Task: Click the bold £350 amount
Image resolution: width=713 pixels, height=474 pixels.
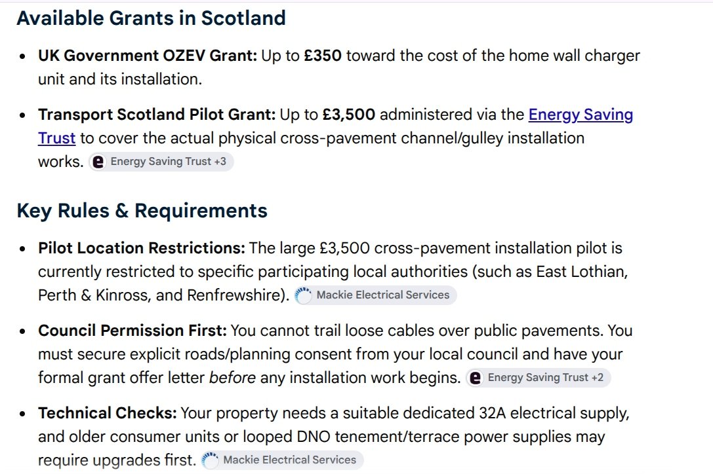Action: click(x=323, y=56)
